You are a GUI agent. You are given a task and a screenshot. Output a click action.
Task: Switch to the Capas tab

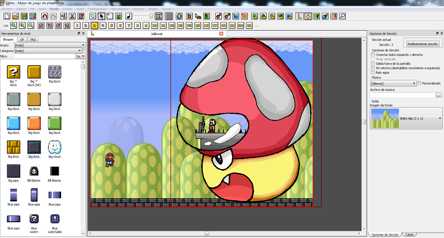click(x=409, y=235)
